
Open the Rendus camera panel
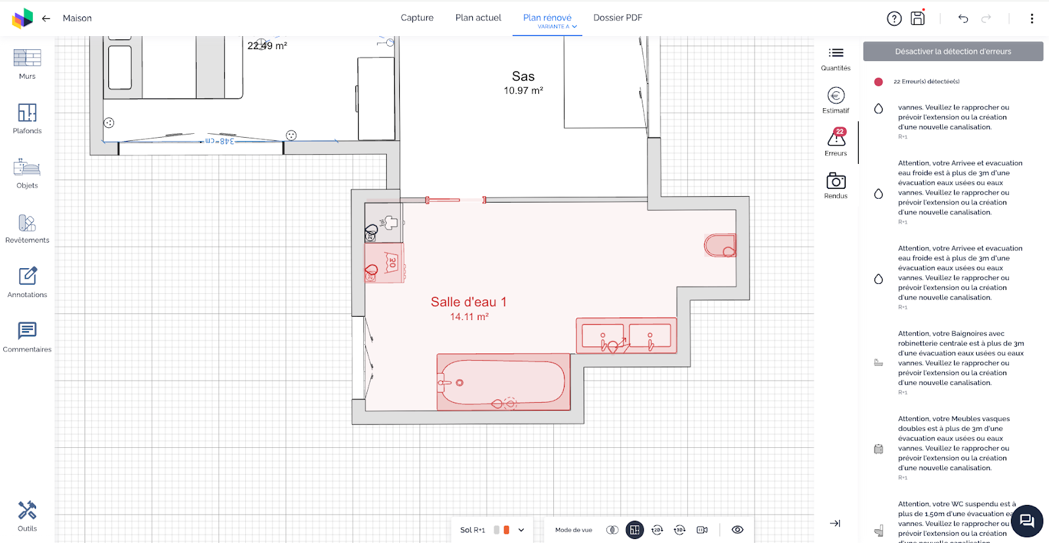pyautogui.click(x=835, y=186)
